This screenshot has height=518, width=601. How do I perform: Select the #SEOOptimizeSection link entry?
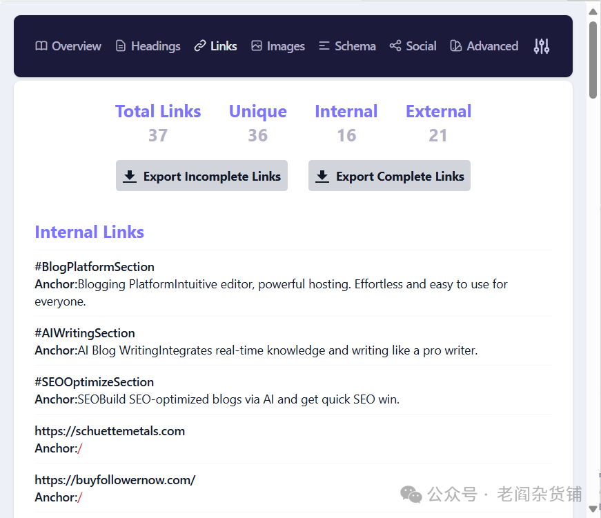[94, 382]
